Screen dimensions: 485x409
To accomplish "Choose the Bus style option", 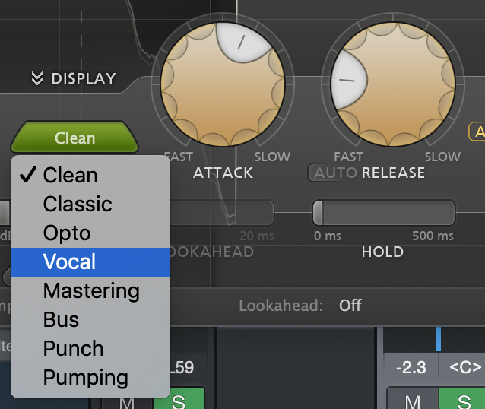I will pos(90,319).
